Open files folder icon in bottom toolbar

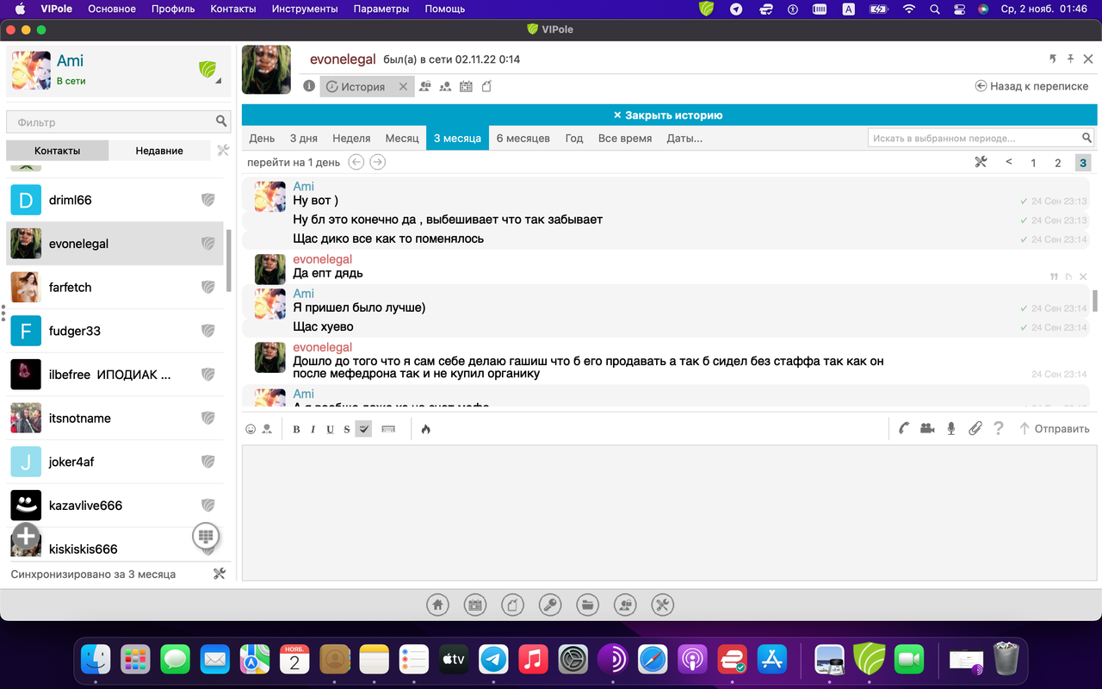(x=587, y=605)
